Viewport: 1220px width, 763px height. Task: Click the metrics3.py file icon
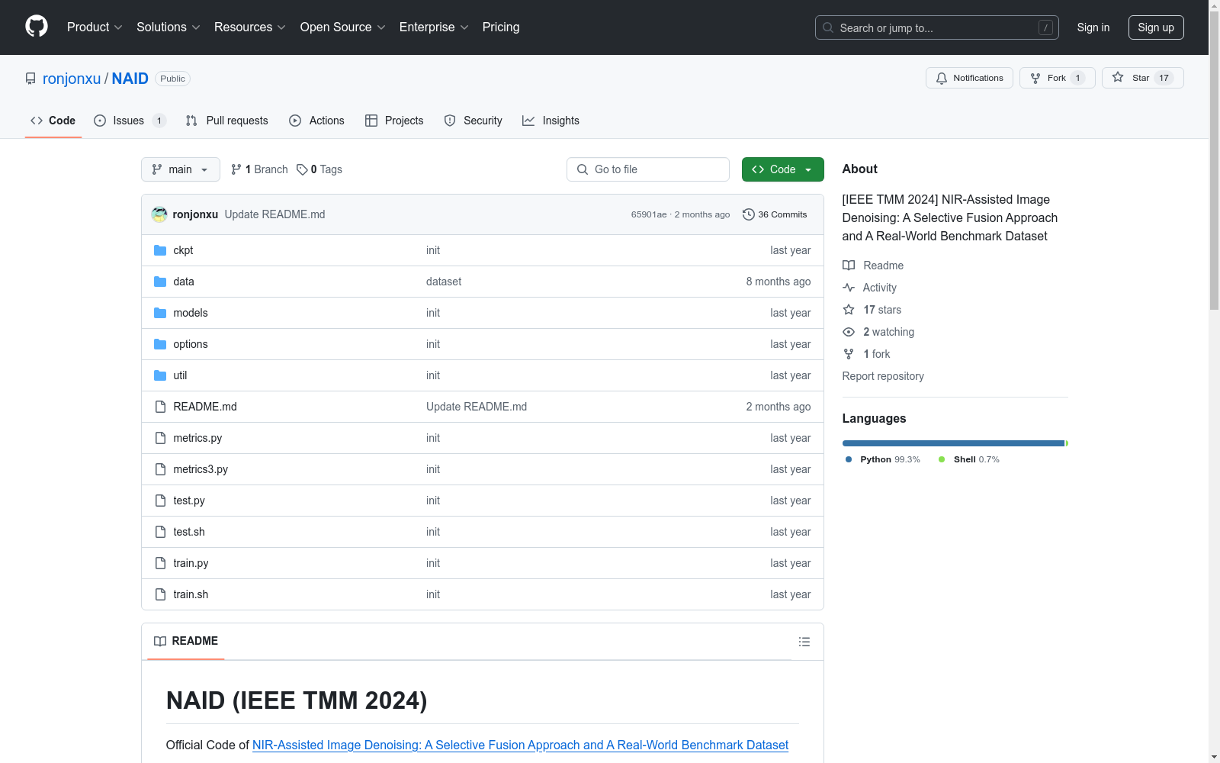[160, 469]
